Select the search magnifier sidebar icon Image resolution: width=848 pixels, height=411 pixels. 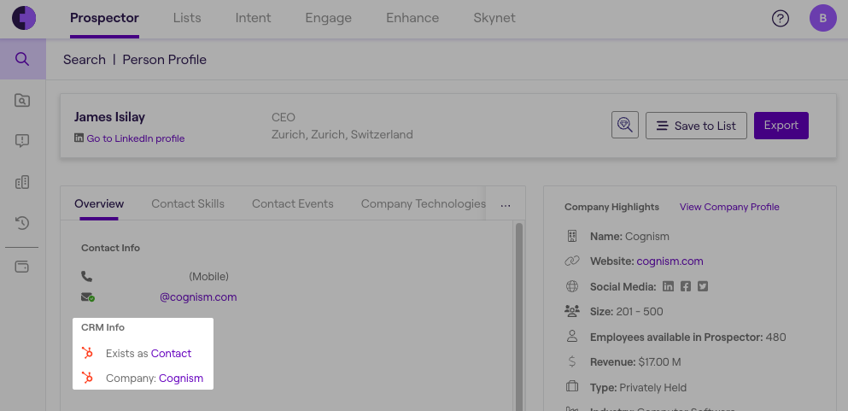click(x=22, y=59)
